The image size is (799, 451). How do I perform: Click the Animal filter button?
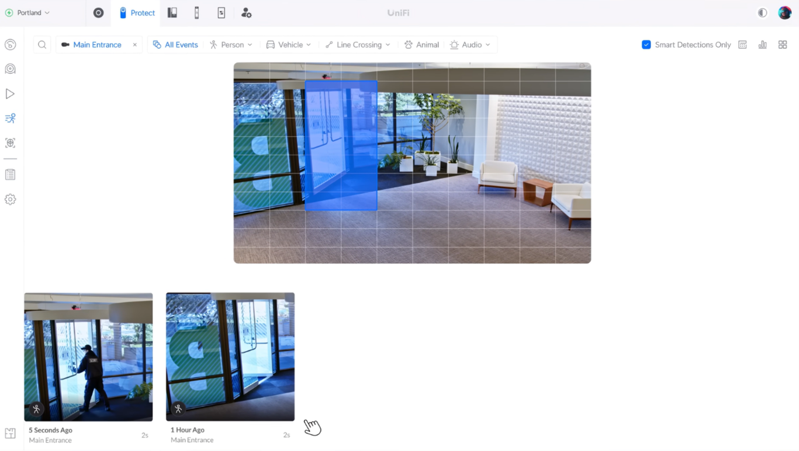click(421, 45)
